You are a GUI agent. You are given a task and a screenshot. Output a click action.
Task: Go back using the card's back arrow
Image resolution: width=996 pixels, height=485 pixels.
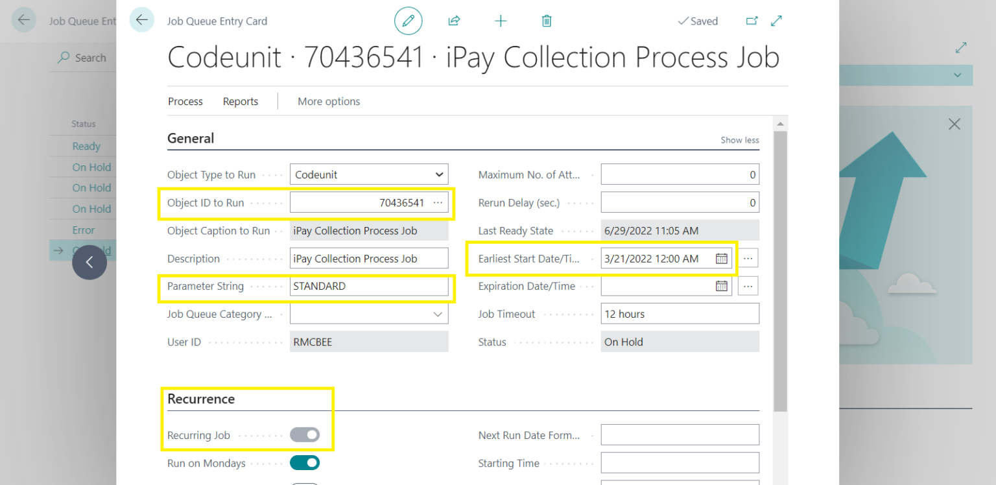pyautogui.click(x=142, y=20)
